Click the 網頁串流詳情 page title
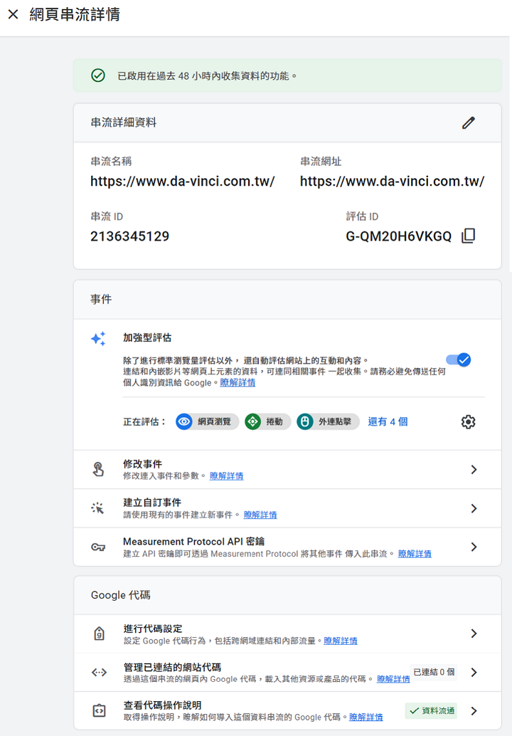 pyautogui.click(x=75, y=14)
